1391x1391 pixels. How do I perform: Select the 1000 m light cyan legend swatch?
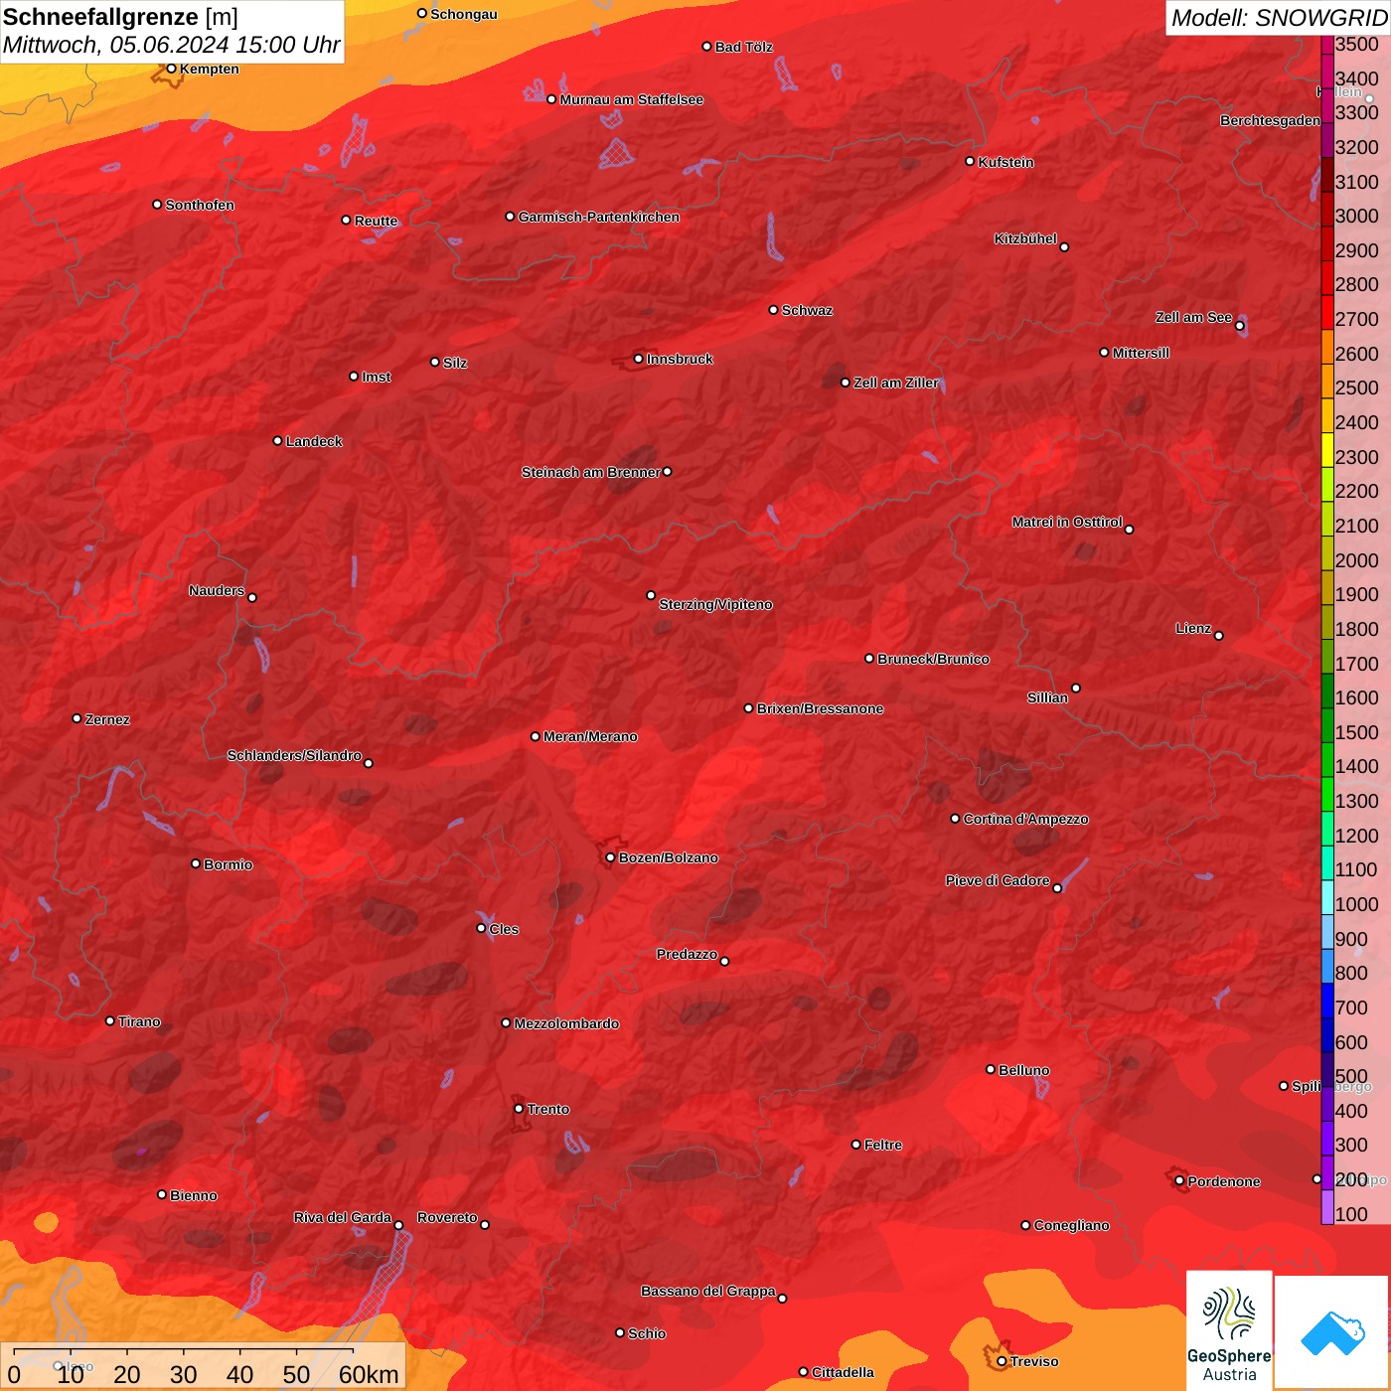(x=1327, y=897)
